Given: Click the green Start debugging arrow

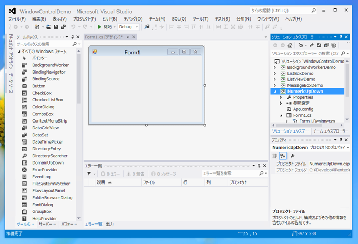Looking at the screenshot, I should click(100, 27).
